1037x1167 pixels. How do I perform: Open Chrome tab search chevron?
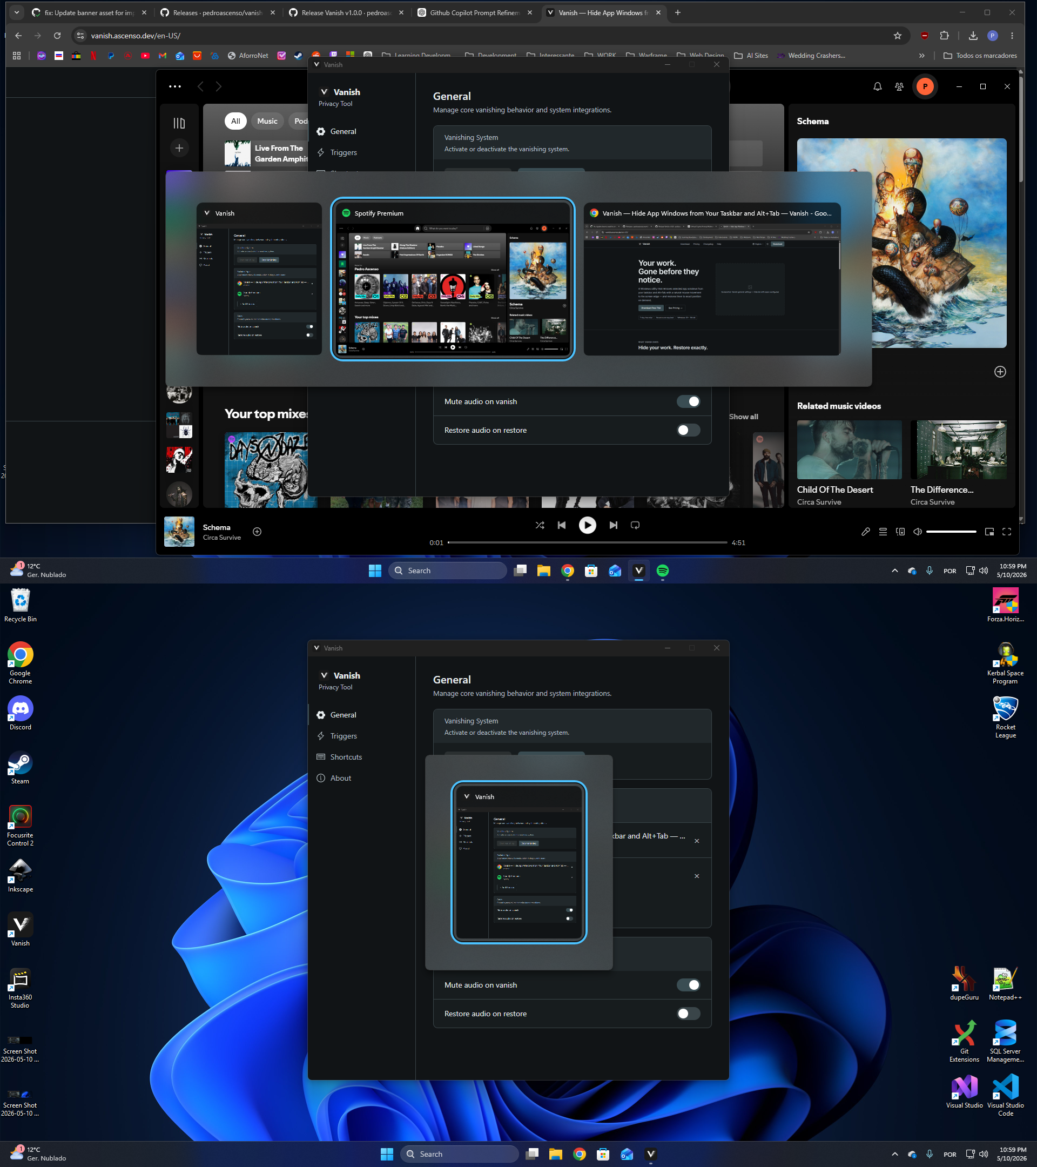(17, 12)
